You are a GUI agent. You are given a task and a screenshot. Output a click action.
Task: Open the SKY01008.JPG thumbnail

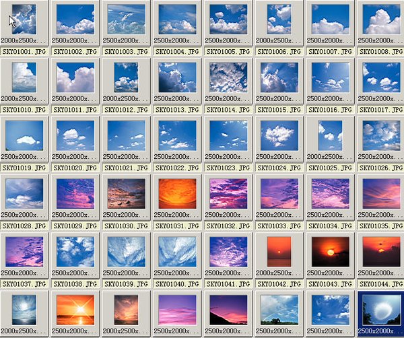[x=382, y=20]
